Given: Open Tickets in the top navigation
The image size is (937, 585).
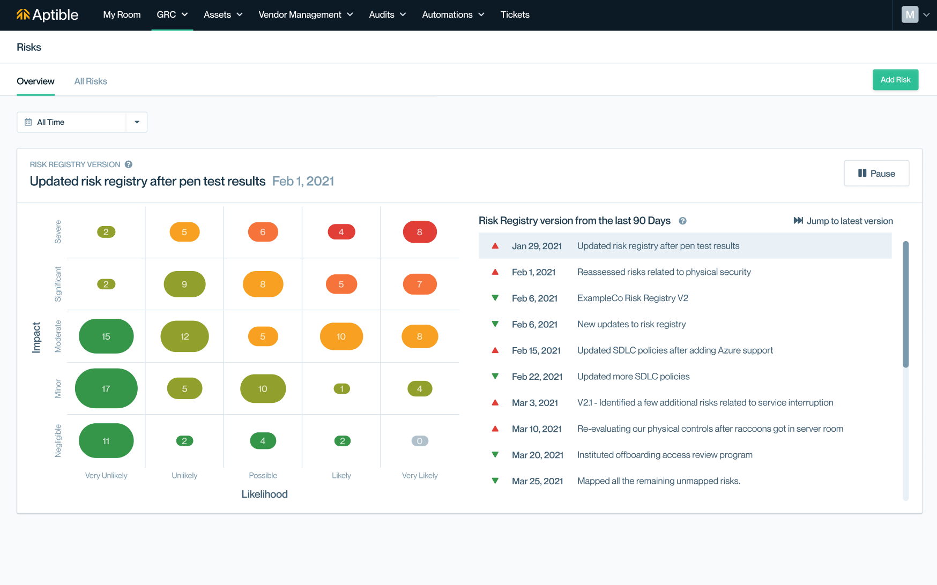Looking at the screenshot, I should [515, 15].
